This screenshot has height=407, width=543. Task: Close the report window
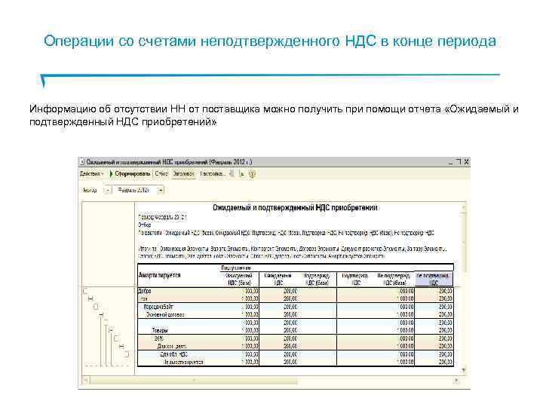[467, 161]
